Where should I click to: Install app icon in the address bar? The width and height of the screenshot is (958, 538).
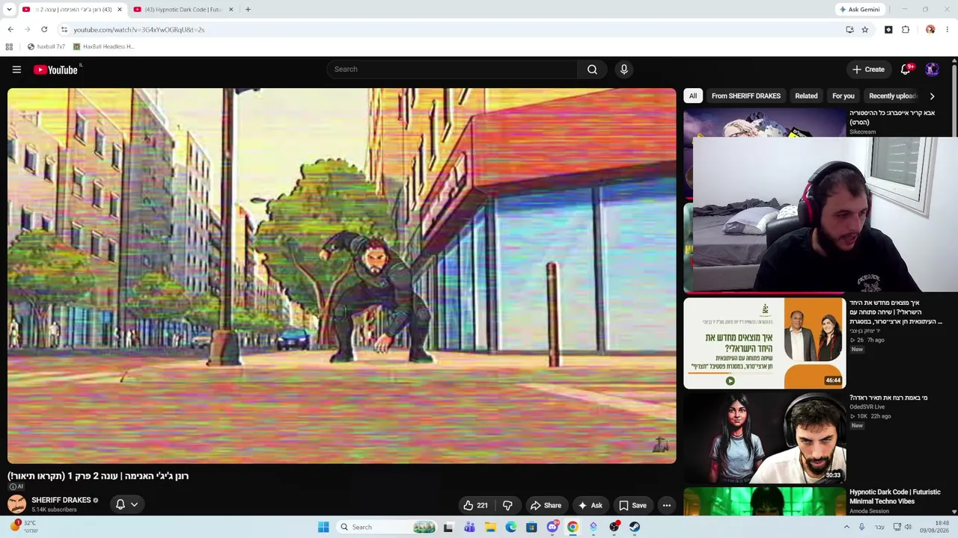coord(849,30)
